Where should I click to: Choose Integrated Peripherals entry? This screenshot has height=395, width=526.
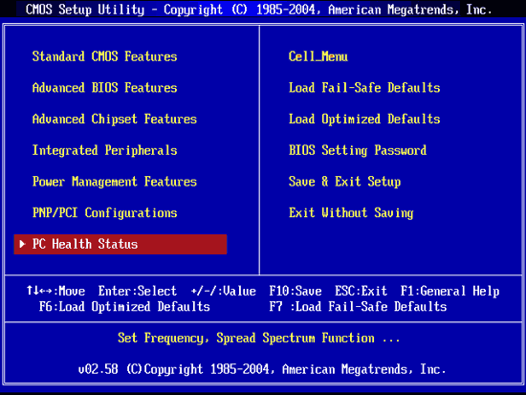pyautogui.click(x=104, y=150)
